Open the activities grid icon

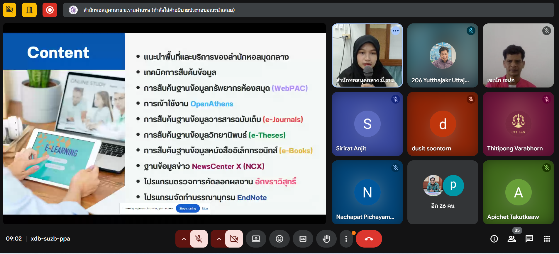pos(547,239)
